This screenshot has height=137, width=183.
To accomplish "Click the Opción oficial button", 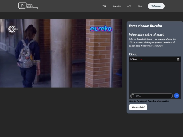I will tap(138, 107).
